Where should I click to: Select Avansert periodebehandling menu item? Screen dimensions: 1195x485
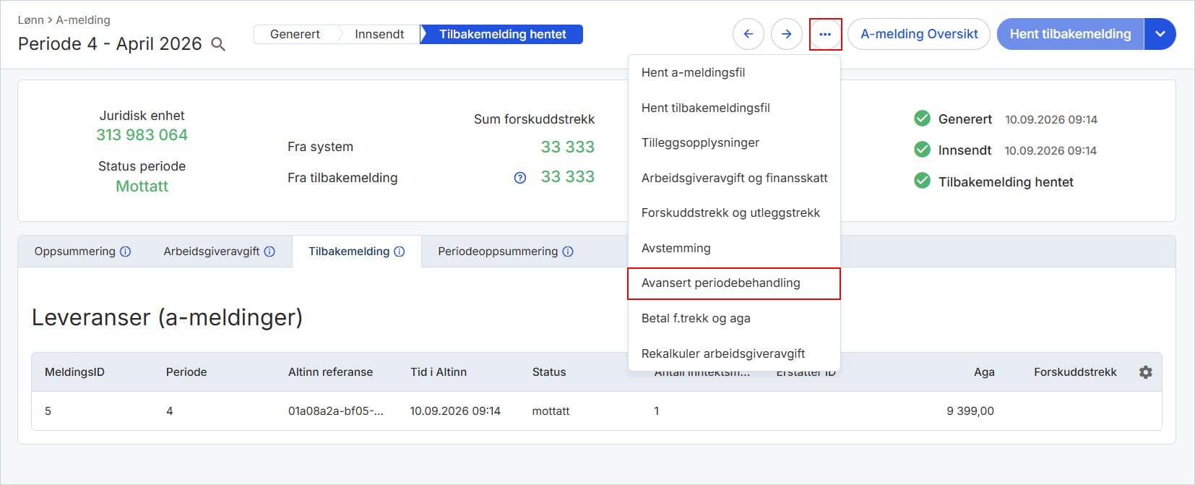[x=734, y=283]
